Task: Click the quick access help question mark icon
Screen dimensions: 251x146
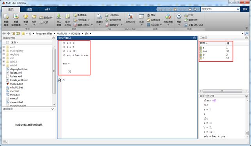Action: (195, 9)
